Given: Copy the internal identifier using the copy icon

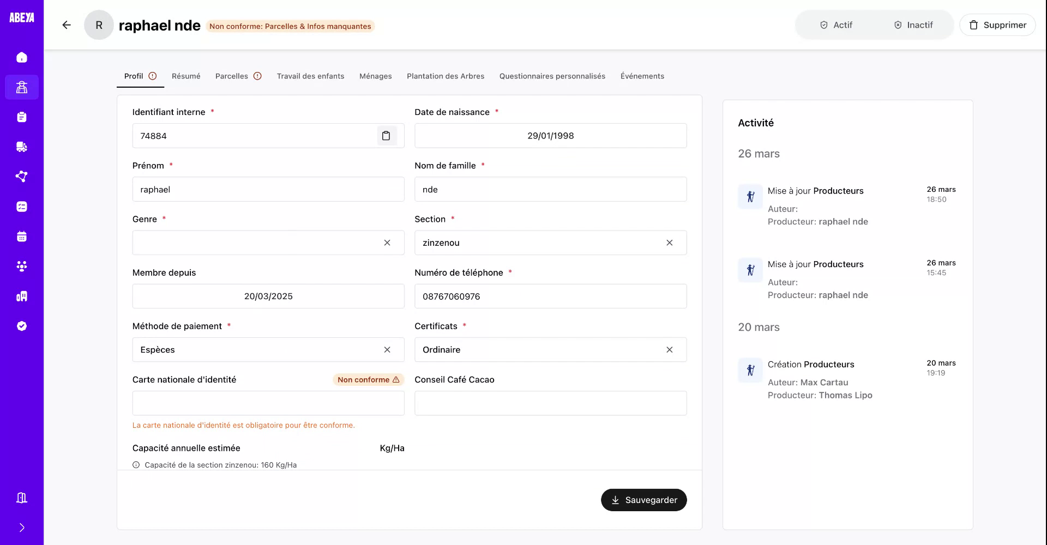Looking at the screenshot, I should [x=387, y=136].
